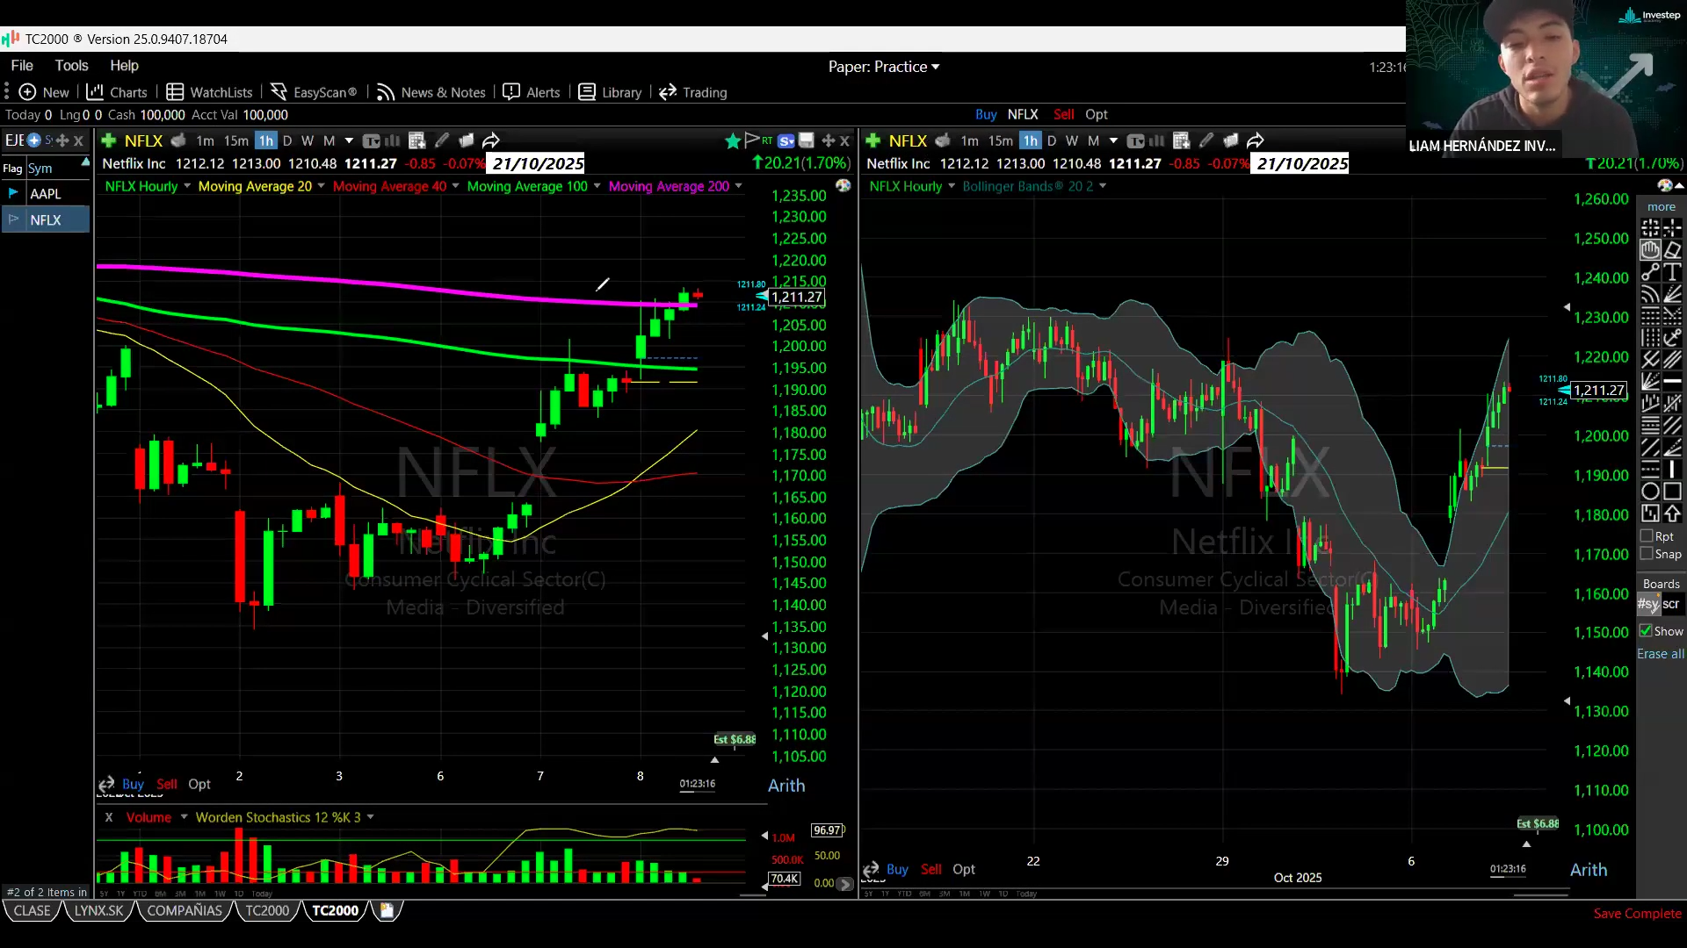Open the calendar grid icon on right chart
Screen dimensions: 1687x948
1182,140
